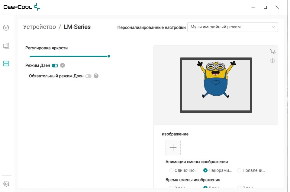Click the minion preview image

(216, 85)
